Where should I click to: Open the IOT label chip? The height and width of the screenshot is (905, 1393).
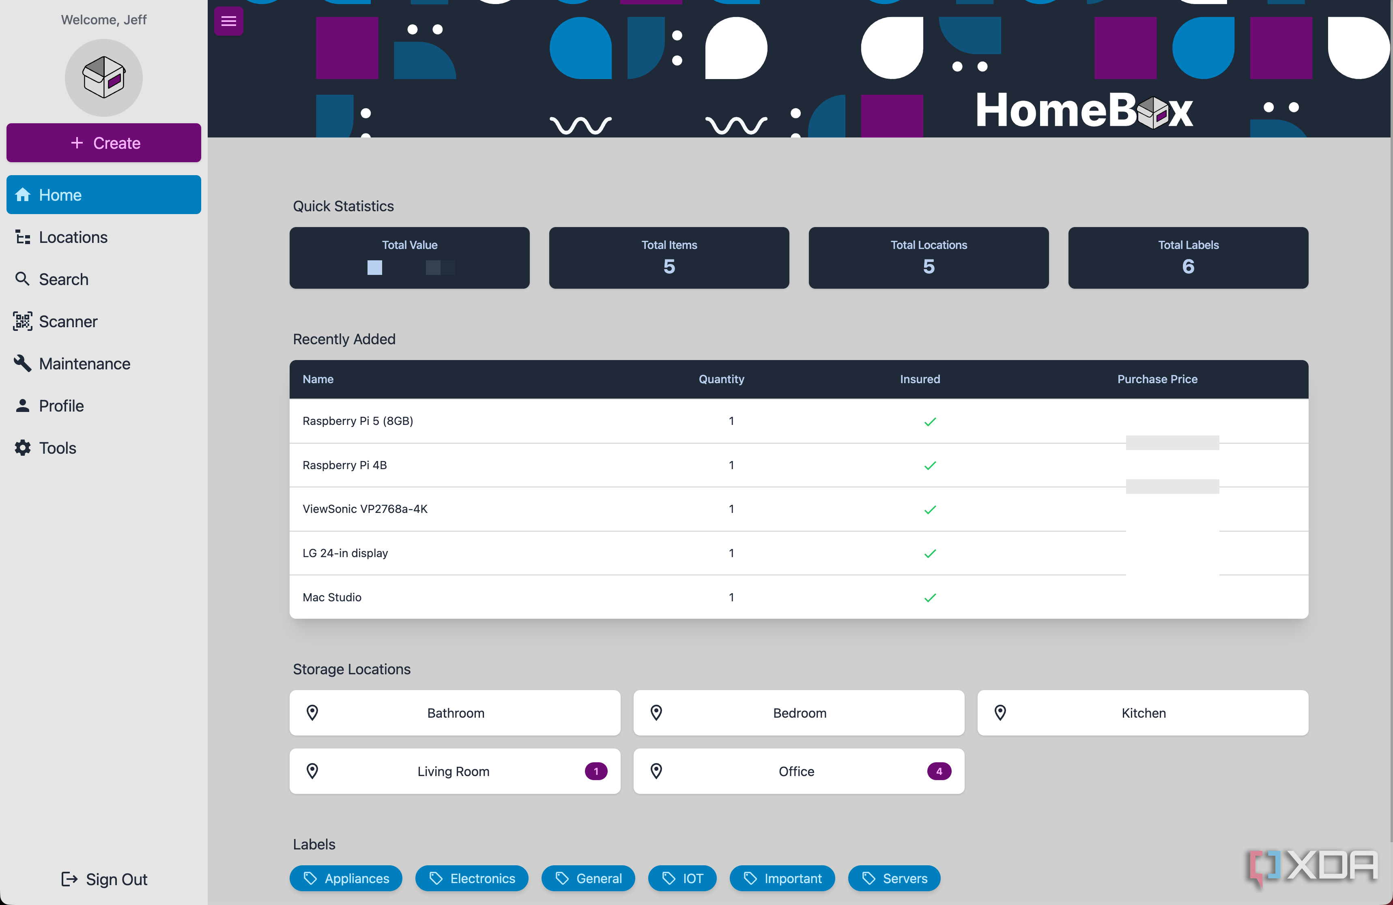click(x=682, y=878)
